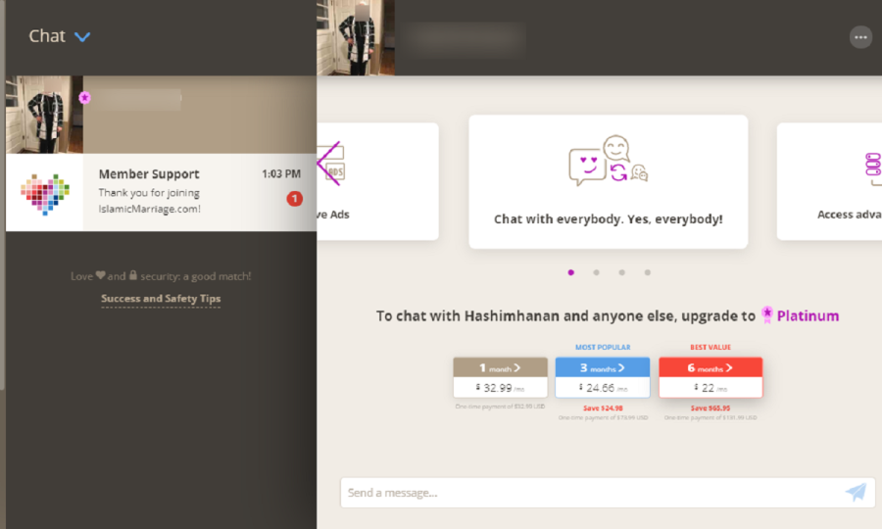Click the paper plane send icon
The image size is (882, 529).
pyautogui.click(x=856, y=492)
